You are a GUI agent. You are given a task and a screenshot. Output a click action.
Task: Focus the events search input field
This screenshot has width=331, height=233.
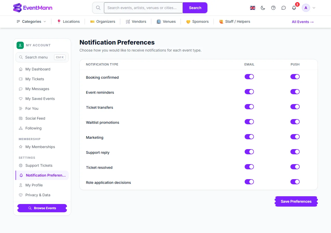point(143,8)
